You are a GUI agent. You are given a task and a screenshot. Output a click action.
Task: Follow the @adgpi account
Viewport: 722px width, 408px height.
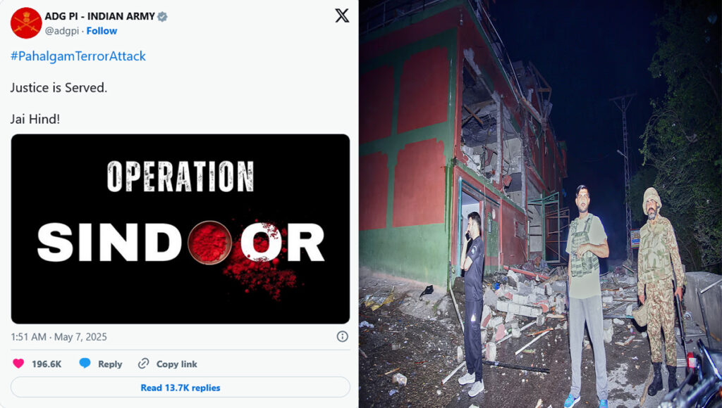(102, 31)
